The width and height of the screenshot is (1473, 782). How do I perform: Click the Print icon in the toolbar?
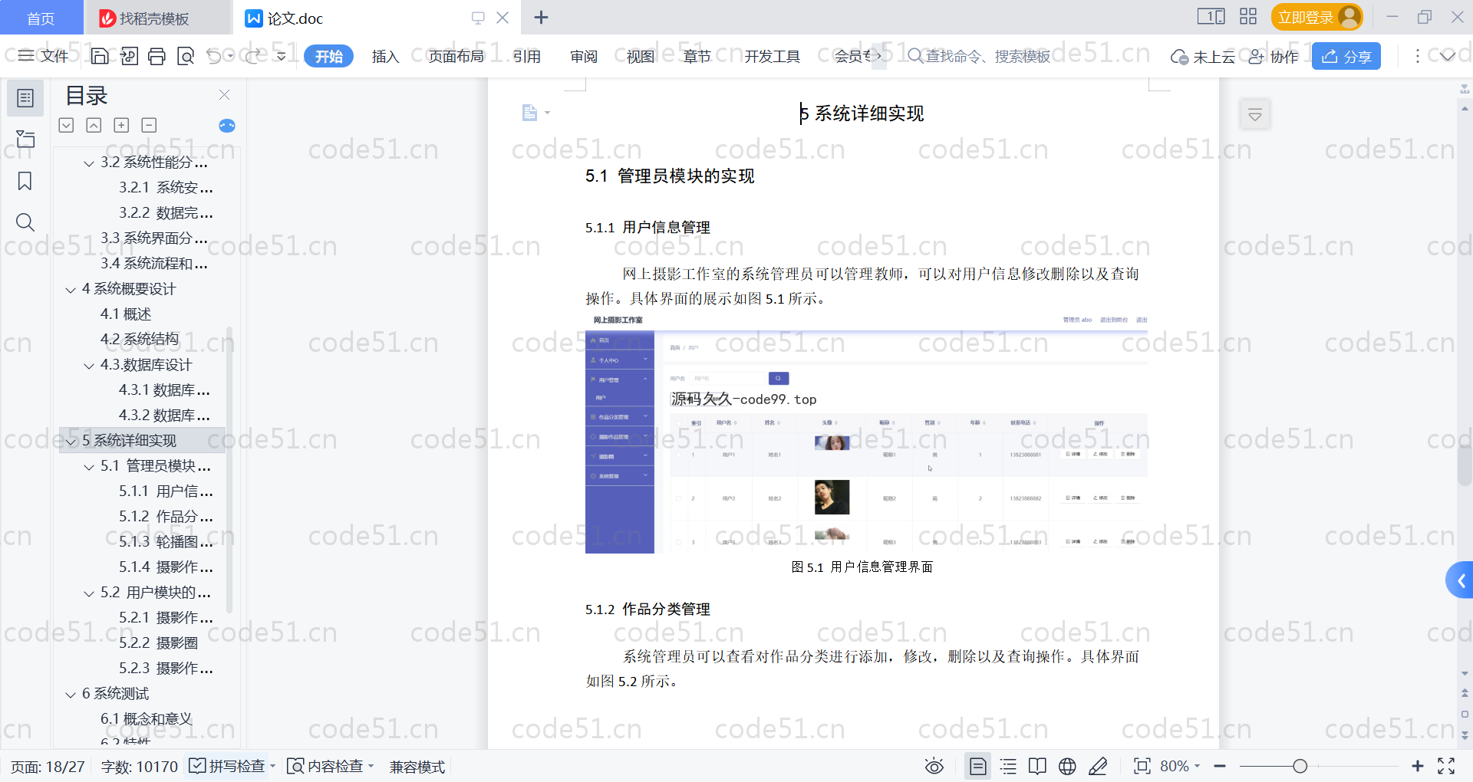pyautogui.click(x=157, y=56)
